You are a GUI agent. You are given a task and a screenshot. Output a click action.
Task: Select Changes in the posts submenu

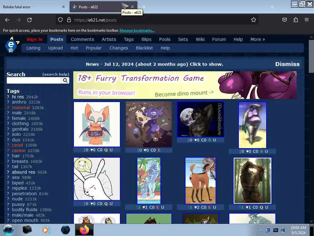[x=119, y=48]
